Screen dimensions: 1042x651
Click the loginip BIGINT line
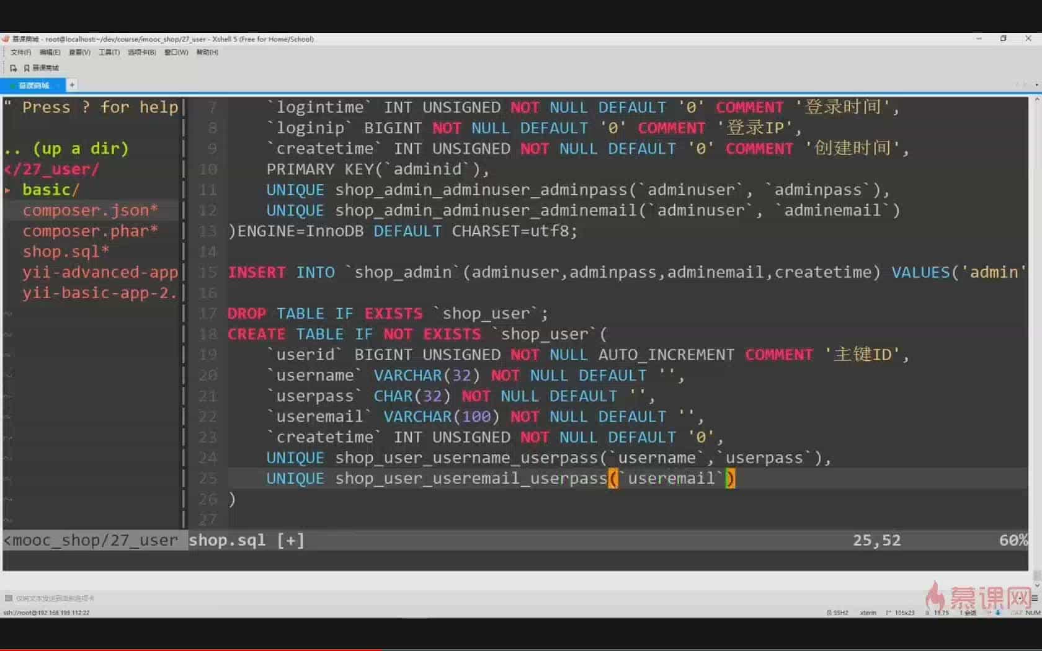pyautogui.click(x=534, y=128)
